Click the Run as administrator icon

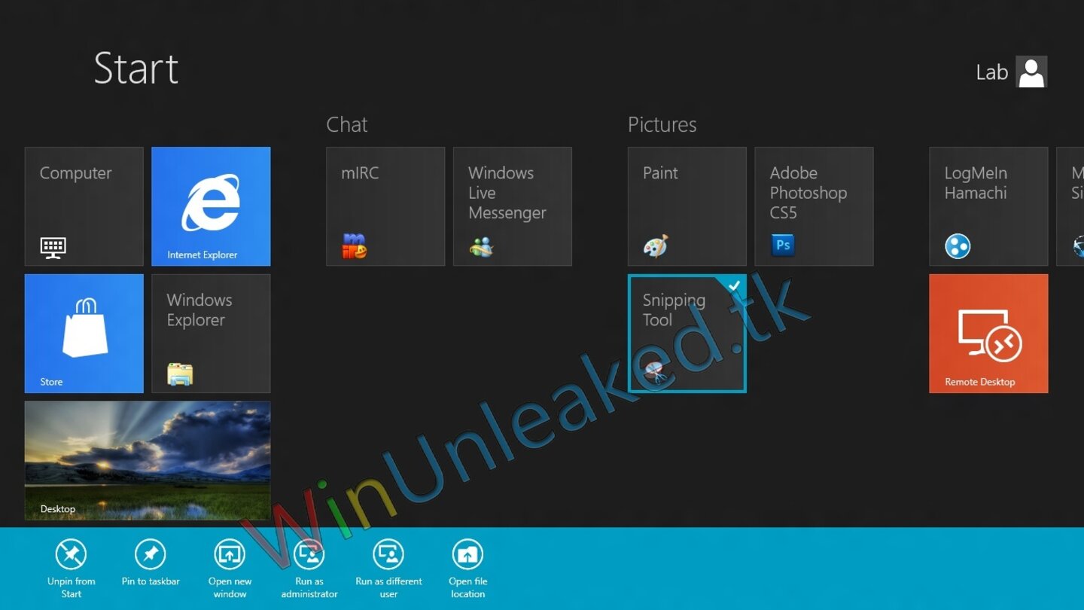[309, 555]
